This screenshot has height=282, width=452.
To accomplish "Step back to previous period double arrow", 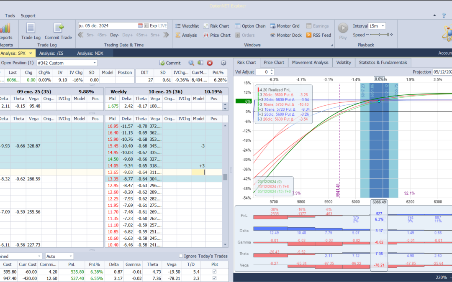I will (x=81, y=35).
